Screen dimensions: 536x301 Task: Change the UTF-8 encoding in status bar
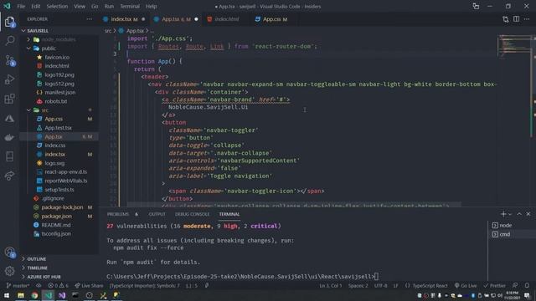pos(381,286)
